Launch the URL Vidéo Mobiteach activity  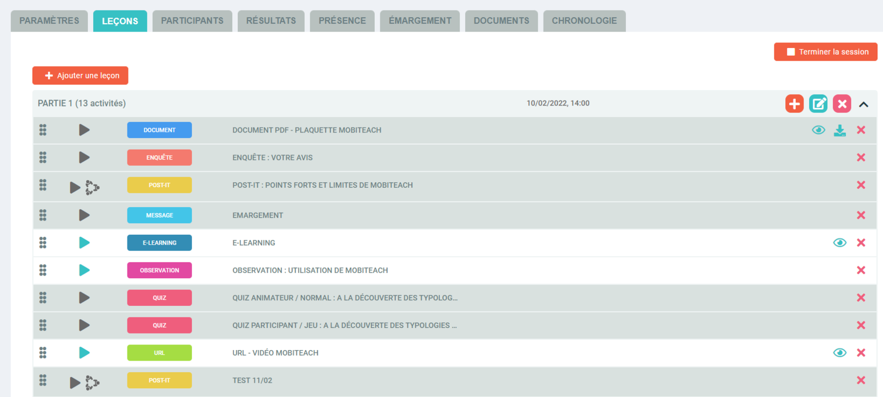tap(84, 352)
